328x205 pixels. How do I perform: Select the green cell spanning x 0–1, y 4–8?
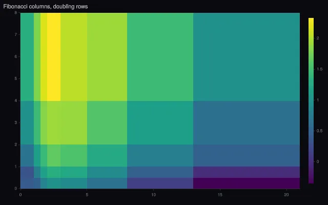pyautogui.click(x=27, y=57)
